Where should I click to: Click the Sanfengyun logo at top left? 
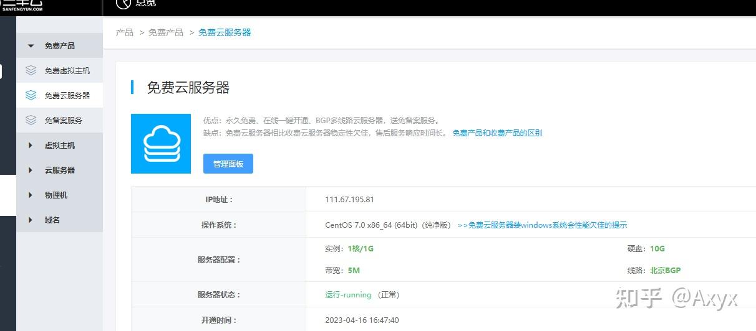(x=22, y=6)
